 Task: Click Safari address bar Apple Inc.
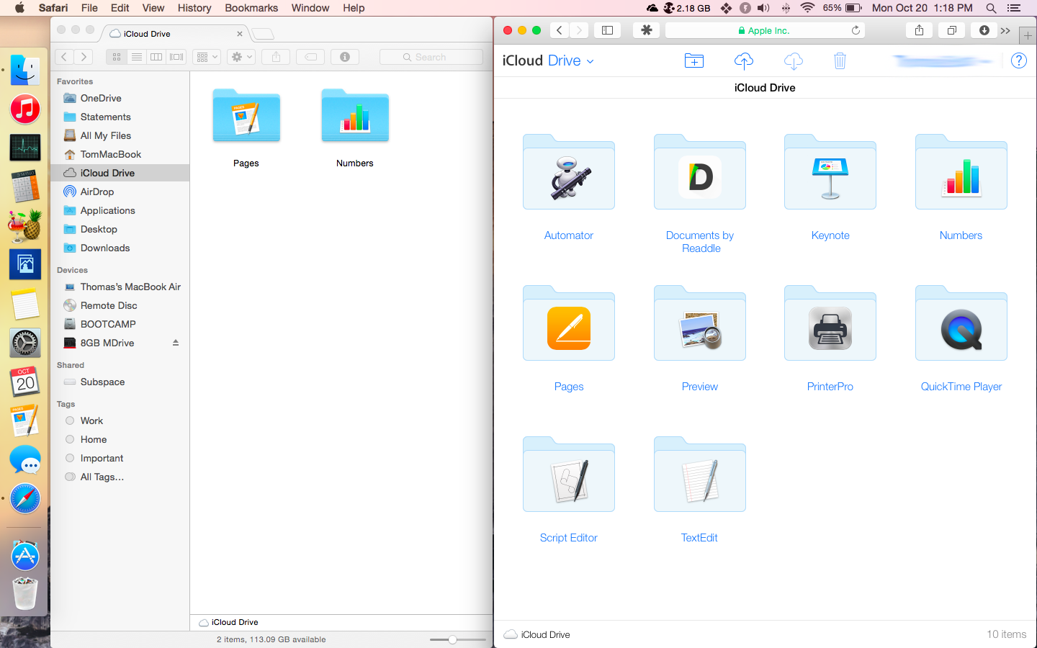[x=764, y=30]
